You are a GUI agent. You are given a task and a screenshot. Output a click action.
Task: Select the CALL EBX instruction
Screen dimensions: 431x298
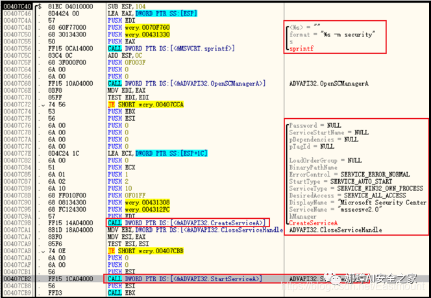pos(121,293)
